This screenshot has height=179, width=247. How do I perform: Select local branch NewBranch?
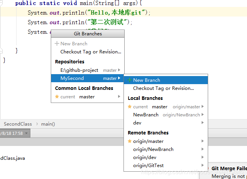point(166,115)
